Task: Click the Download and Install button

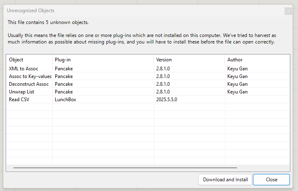Action: 225,180
